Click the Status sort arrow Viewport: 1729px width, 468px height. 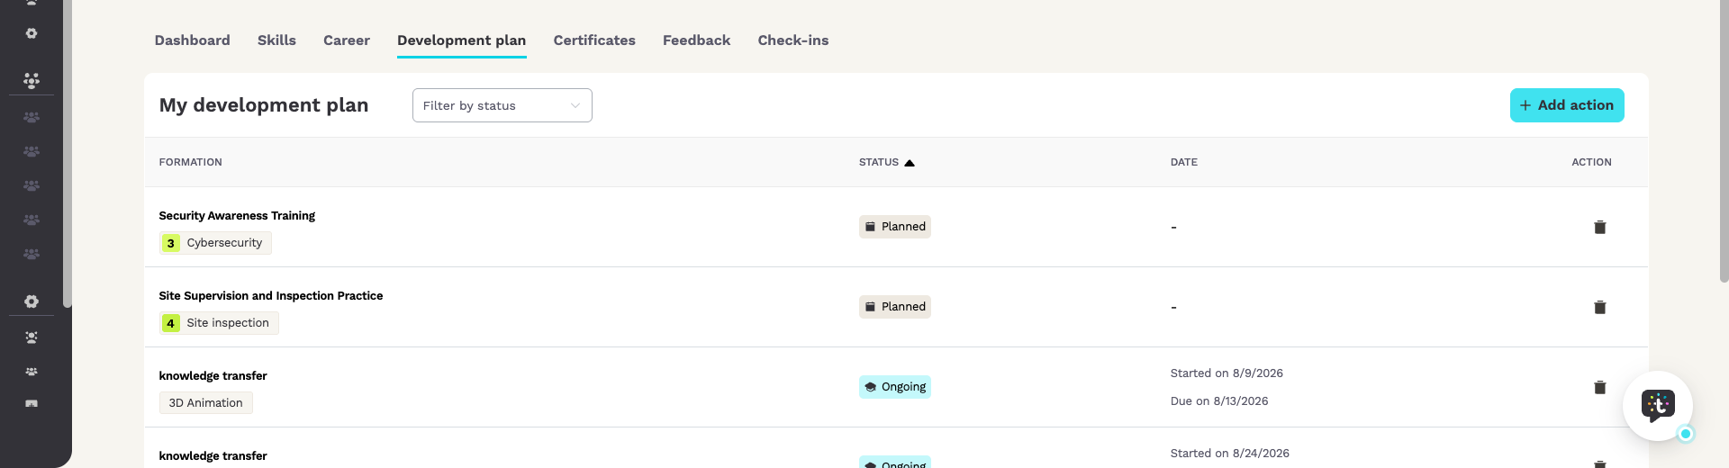tap(910, 163)
